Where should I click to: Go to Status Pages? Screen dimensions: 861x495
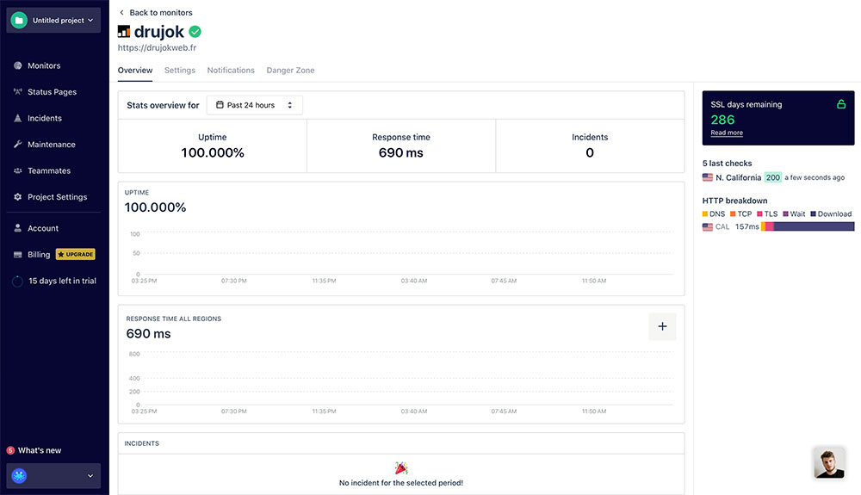pos(53,91)
